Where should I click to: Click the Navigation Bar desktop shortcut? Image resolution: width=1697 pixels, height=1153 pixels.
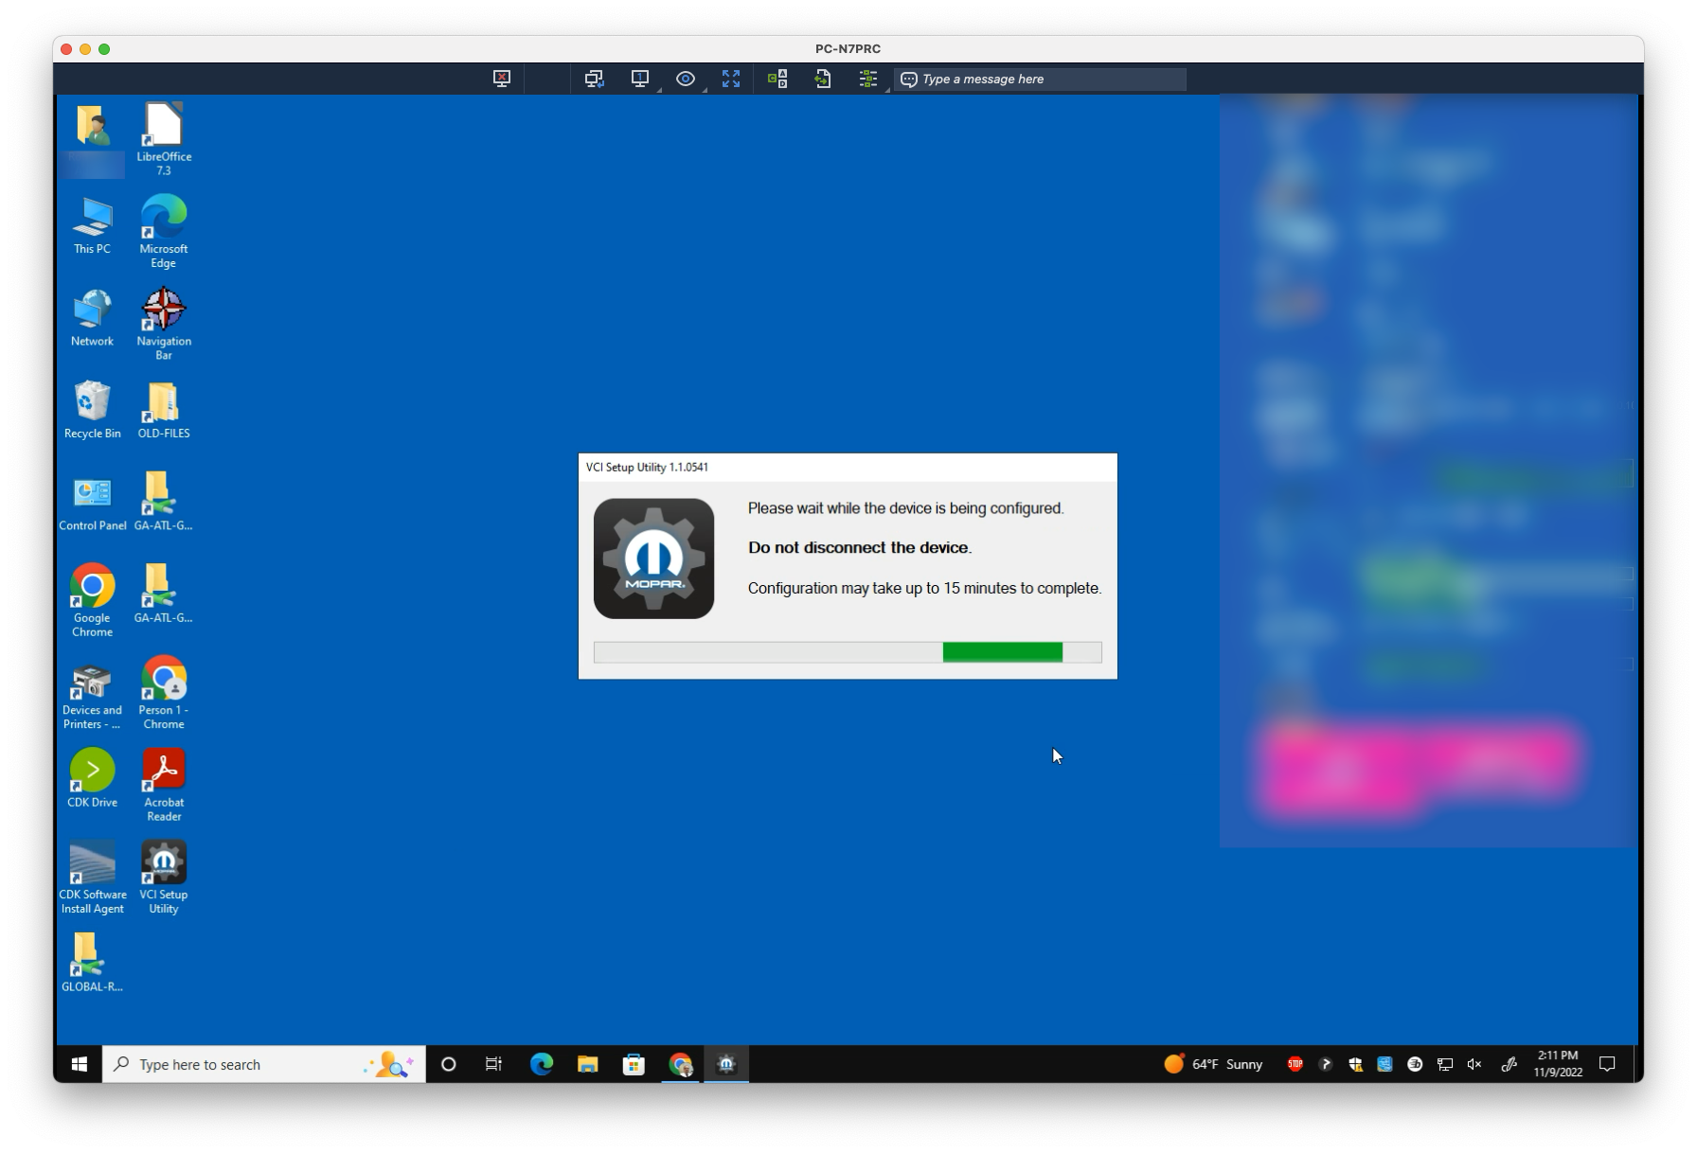click(164, 324)
